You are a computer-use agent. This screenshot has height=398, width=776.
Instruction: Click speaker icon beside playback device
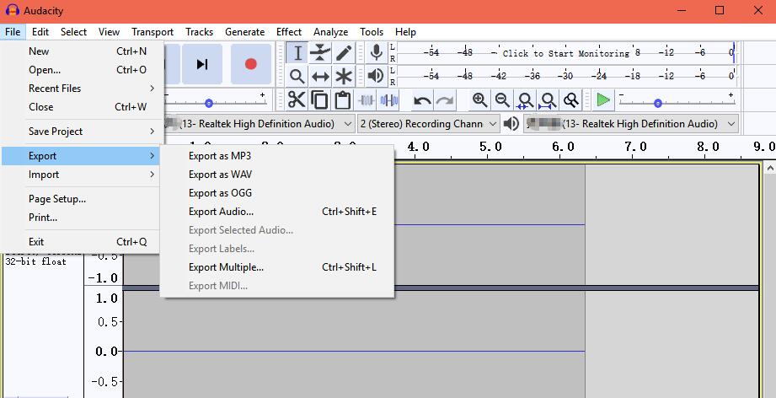coord(511,123)
